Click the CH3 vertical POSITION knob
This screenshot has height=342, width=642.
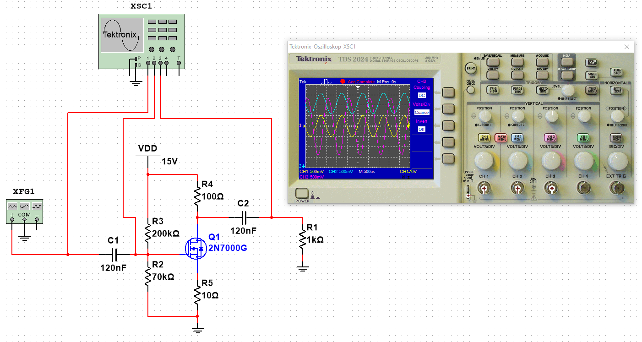click(551, 116)
